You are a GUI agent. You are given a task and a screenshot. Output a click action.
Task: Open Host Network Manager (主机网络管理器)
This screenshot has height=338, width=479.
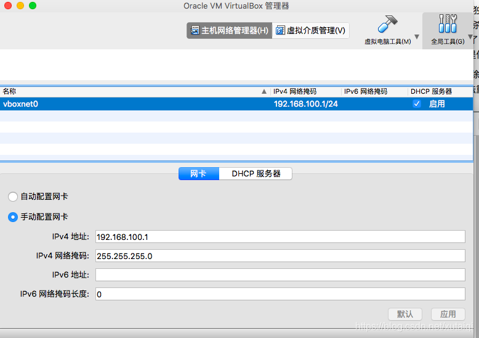coord(230,30)
